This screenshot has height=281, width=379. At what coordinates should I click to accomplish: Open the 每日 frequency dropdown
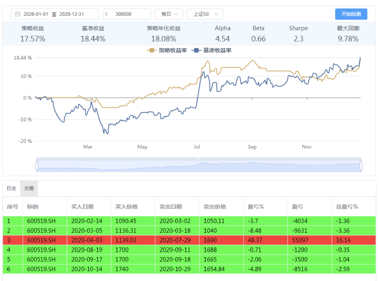[169, 14]
